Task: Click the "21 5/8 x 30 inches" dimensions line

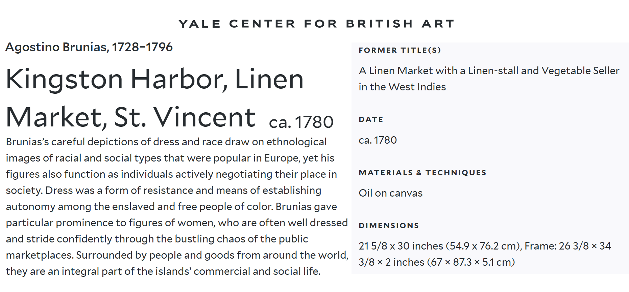Action: [401, 246]
